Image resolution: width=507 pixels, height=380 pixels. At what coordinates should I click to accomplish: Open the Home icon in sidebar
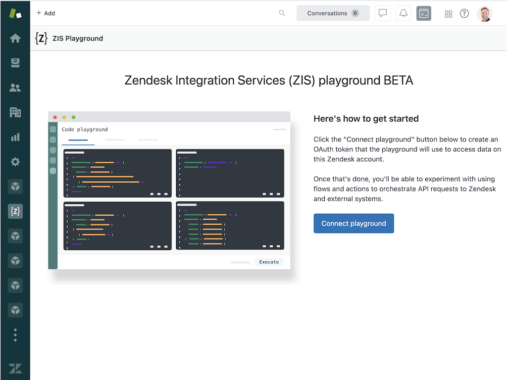coord(15,38)
